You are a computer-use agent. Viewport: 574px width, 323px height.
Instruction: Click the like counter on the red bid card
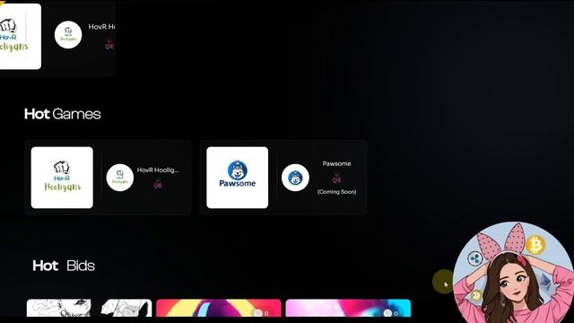pyautogui.click(x=262, y=313)
